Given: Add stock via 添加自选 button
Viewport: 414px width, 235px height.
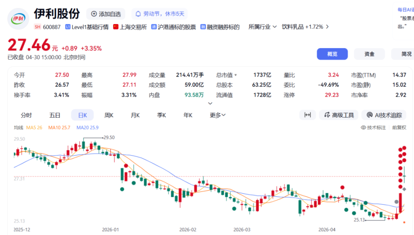Looking at the screenshot, I should 106,14.
